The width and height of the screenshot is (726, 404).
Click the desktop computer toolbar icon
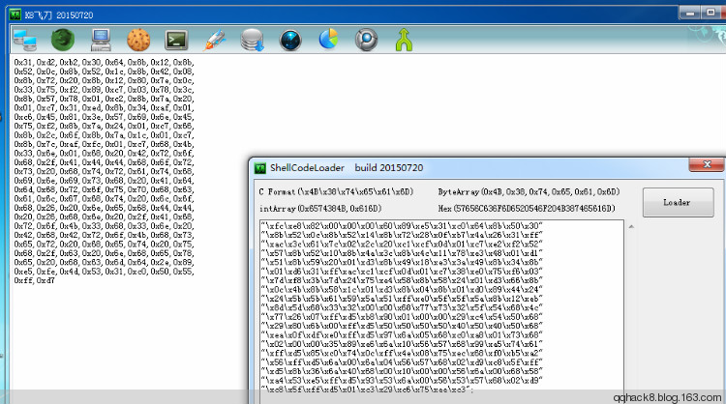[x=101, y=40]
